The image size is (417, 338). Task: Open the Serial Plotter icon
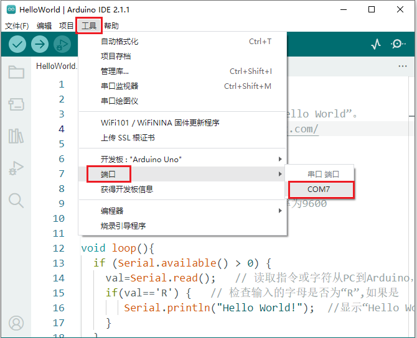tap(376, 44)
